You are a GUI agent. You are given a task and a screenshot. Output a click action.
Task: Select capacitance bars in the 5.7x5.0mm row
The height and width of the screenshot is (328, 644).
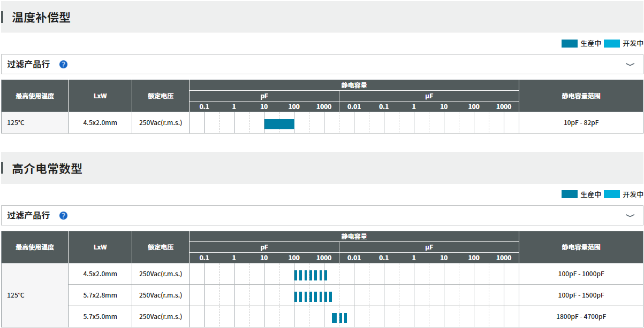coord(339,318)
